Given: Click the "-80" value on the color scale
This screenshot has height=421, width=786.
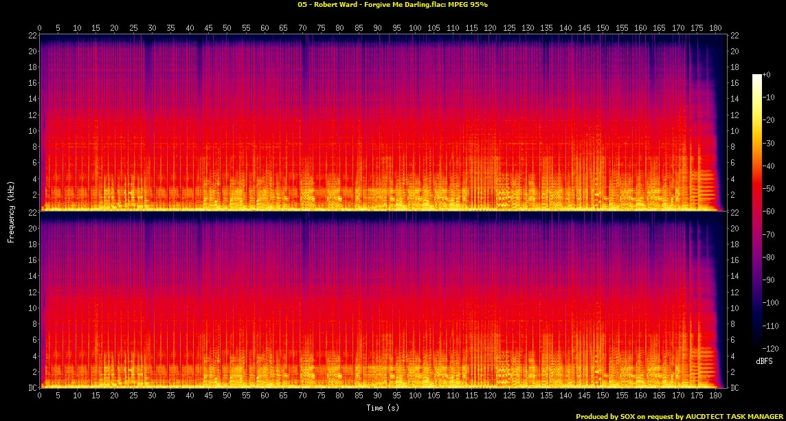Looking at the screenshot, I should [769, 257].
